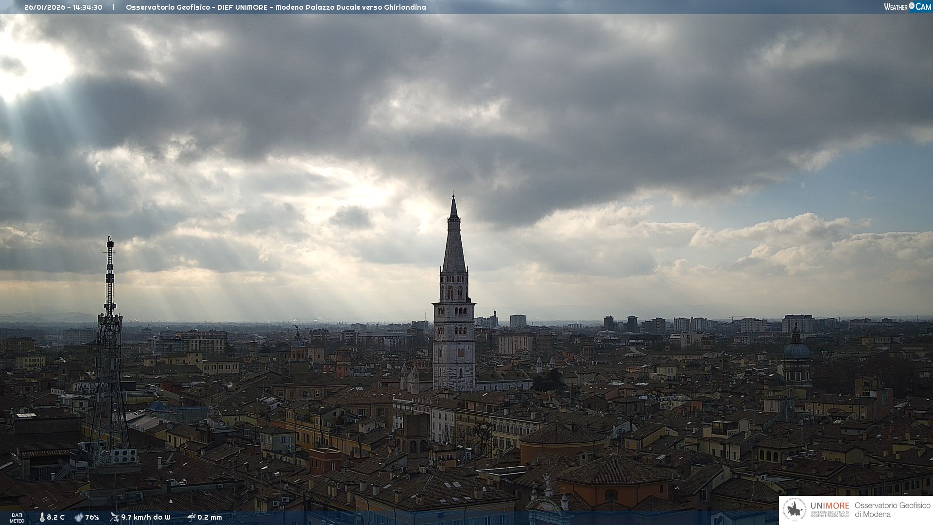Viewport: 933px width, 525px height.
Task: Click the rain umbrella icon
Action: (191, 517)
